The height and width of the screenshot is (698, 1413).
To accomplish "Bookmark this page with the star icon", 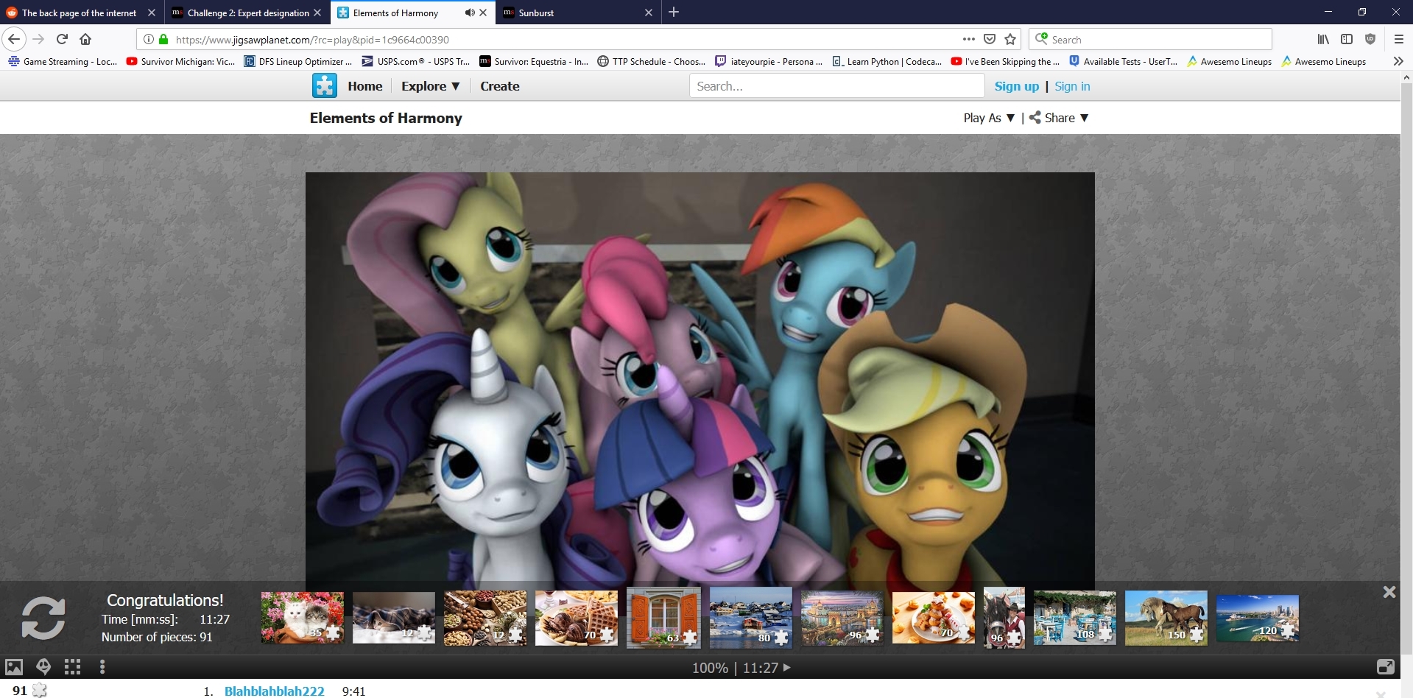I will pyautogui.click(x=1010, y=39).
